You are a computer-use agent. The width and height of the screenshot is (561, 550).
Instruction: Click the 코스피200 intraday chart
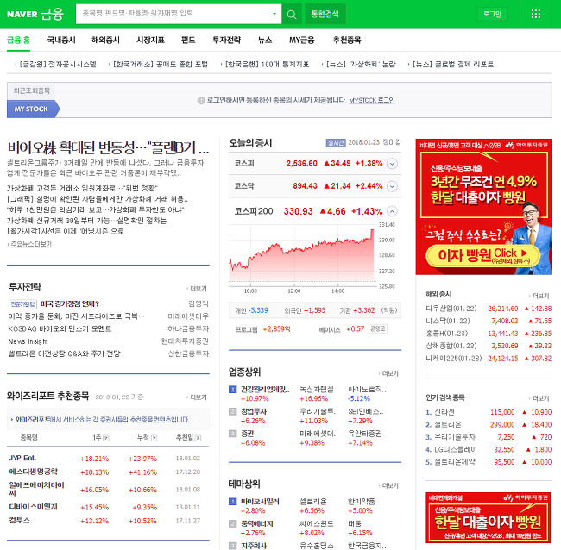pyautogui.click(x=301, y=255)
